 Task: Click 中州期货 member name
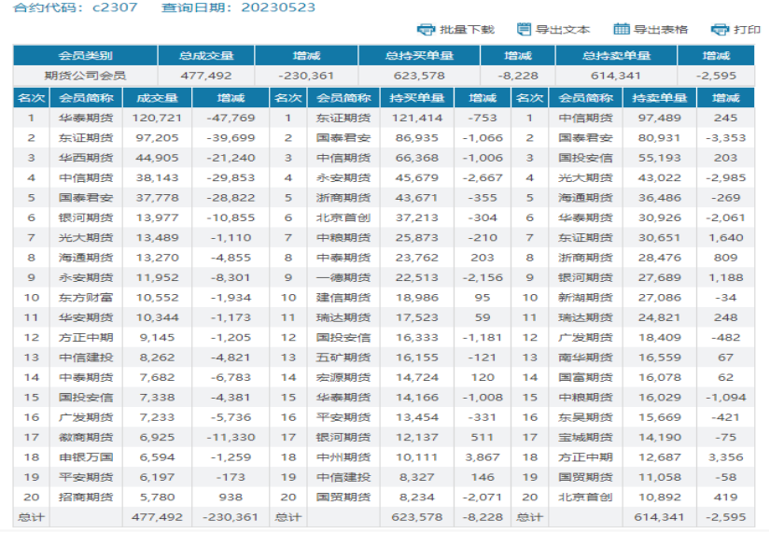coord(343,457)
